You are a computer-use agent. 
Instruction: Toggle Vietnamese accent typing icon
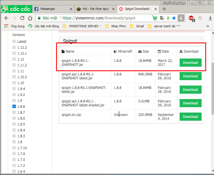(168, 18)
